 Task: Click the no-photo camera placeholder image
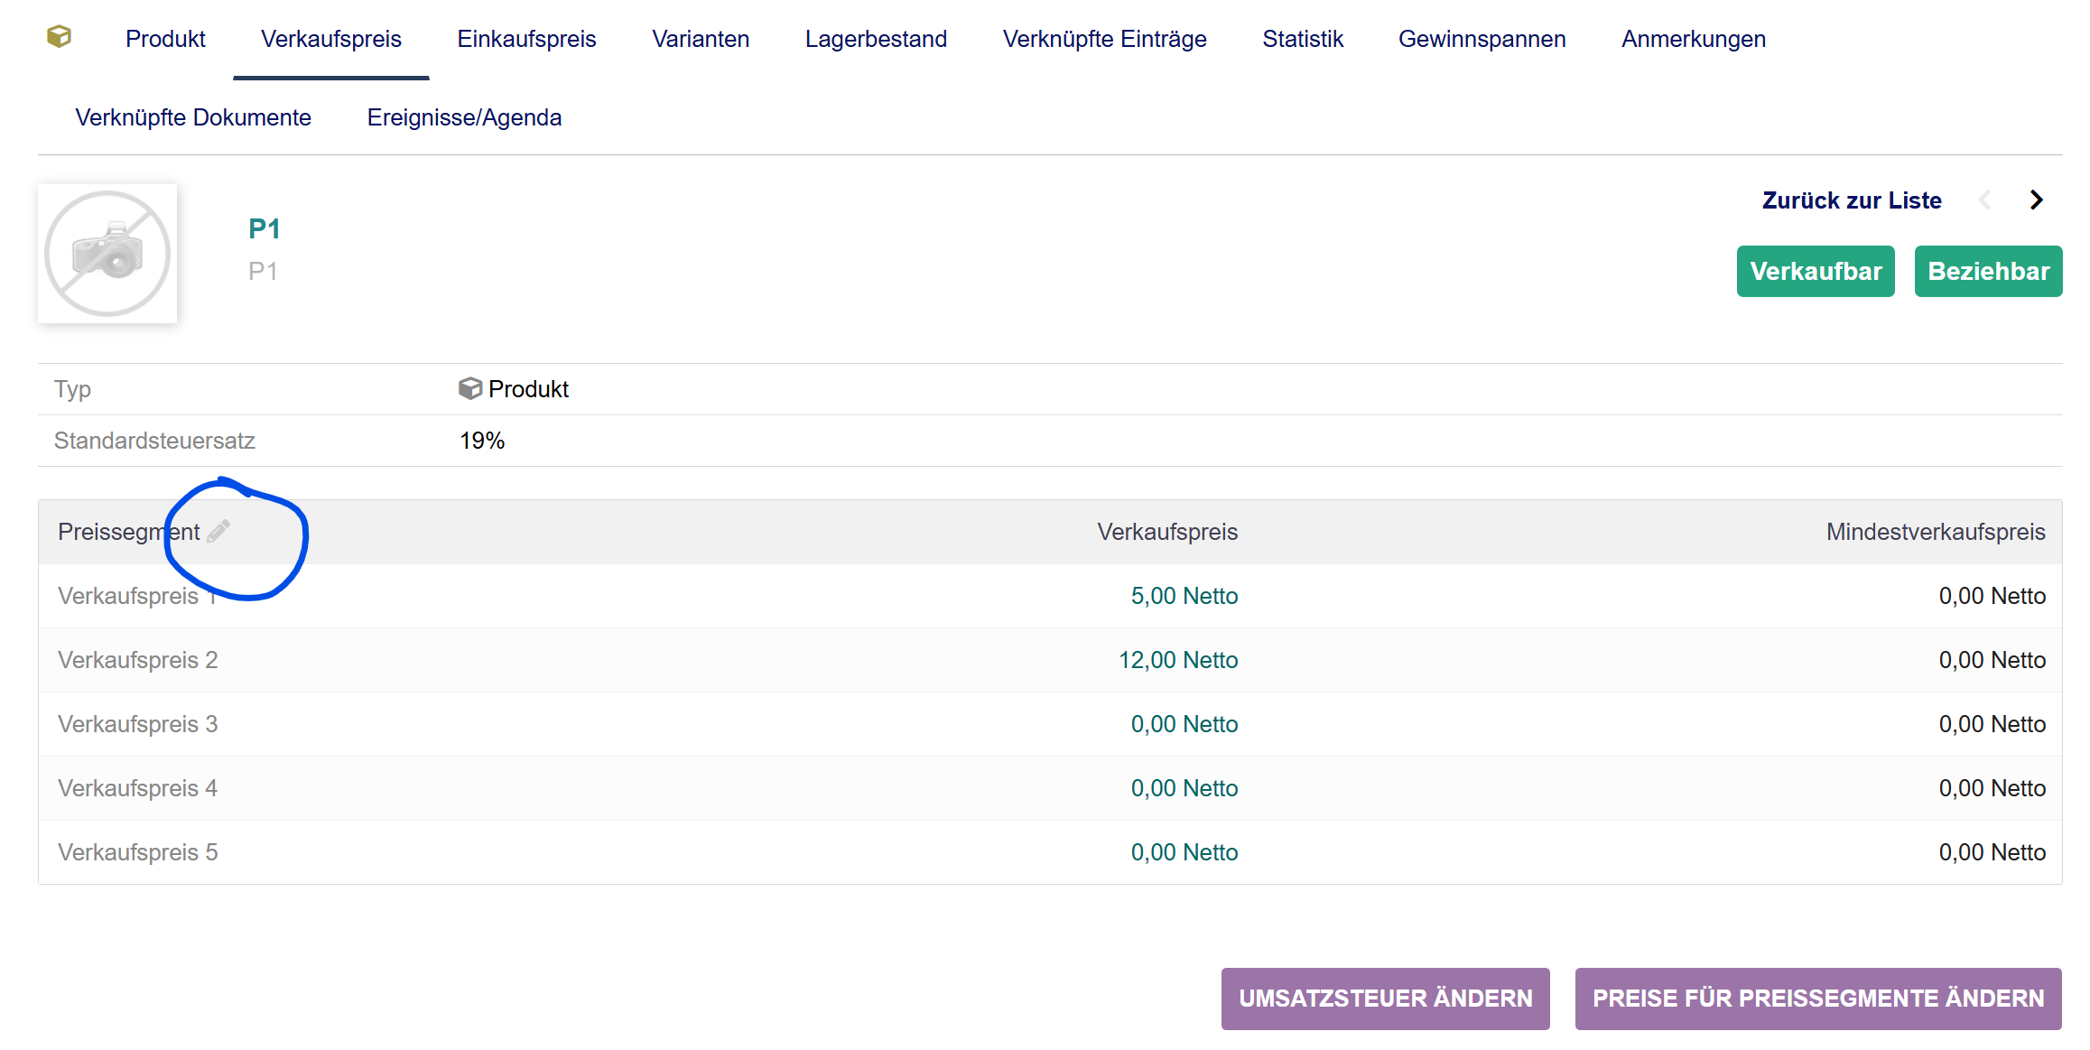[x=107, y=254]
